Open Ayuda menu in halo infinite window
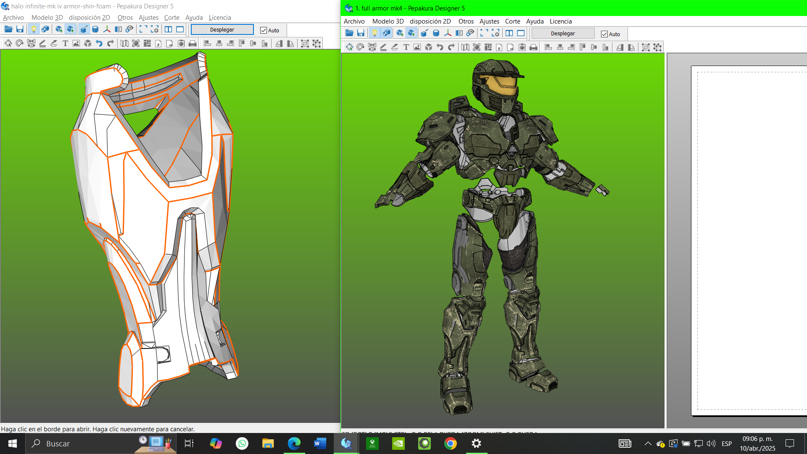The width and height of the screenshot is (807, 454). pyautogui.click(x=194, y=18)
